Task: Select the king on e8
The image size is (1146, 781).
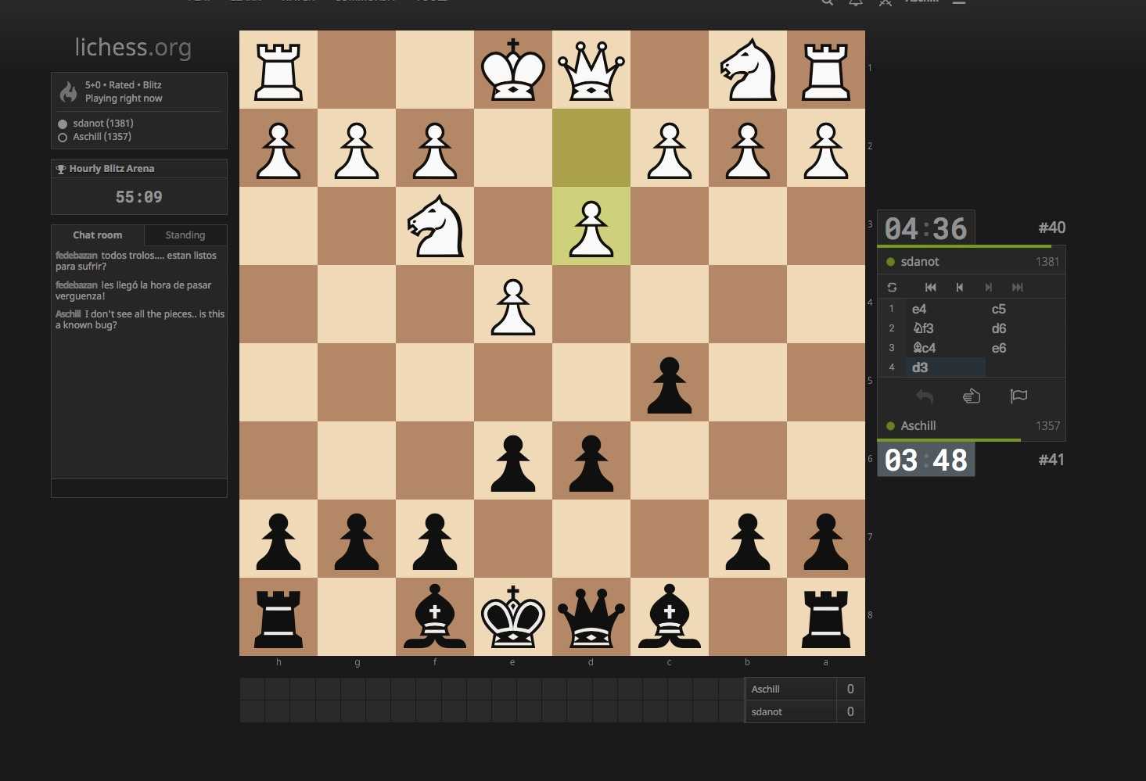Action: (x=513, y=617)
